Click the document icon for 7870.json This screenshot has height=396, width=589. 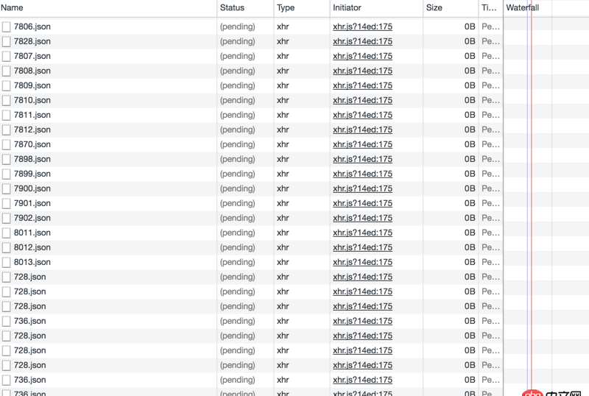pyautogui.click(x=7, y=144)
